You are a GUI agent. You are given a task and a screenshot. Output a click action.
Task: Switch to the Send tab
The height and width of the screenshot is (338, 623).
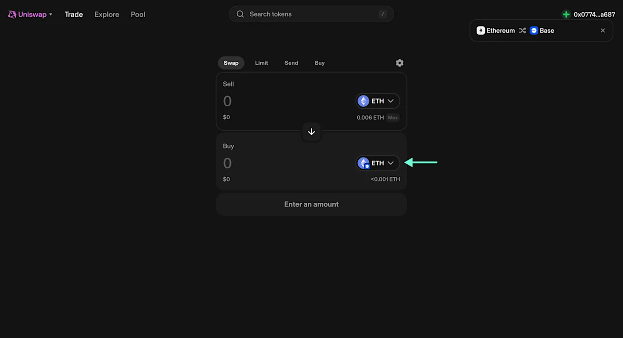coord(291,63)
